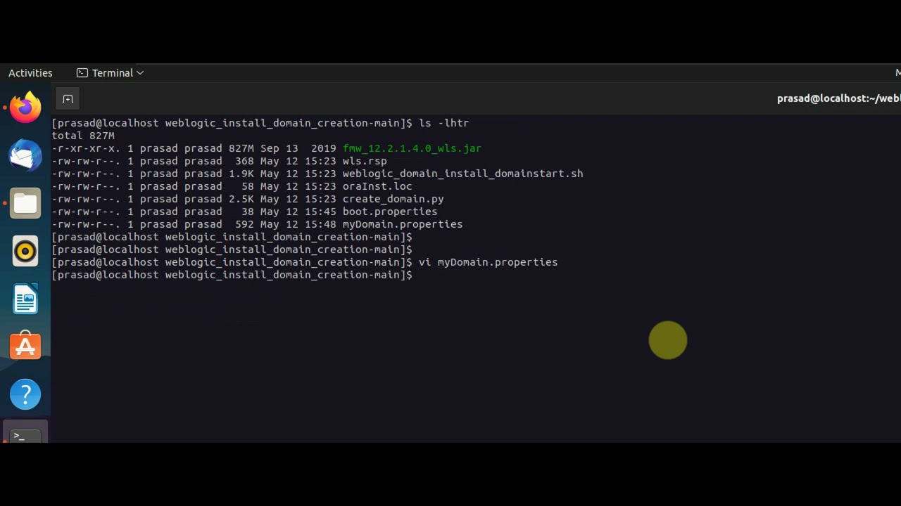This screenshot has height=506, width=901.
Task: Click the fmw_12.2.1.4.0_wls.jar file name
Action: [x=412, y=148]
